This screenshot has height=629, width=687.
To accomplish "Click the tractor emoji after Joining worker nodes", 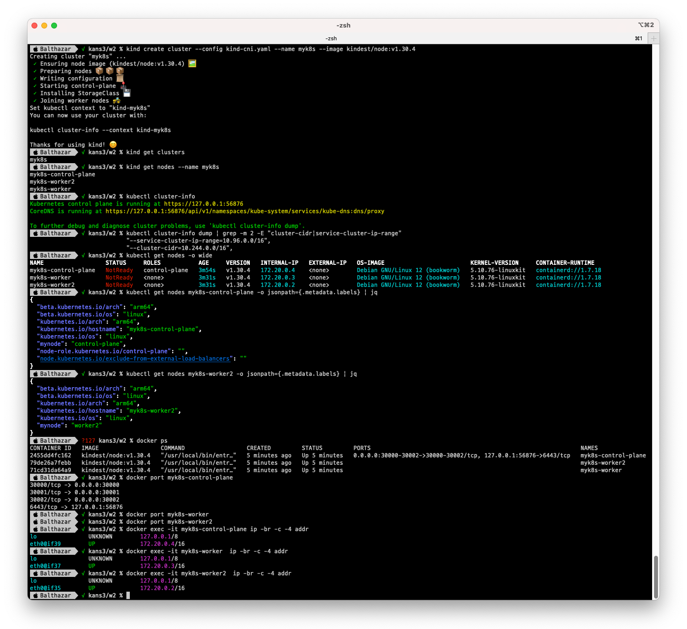I will pyautogui.click(x=117, y=100).
